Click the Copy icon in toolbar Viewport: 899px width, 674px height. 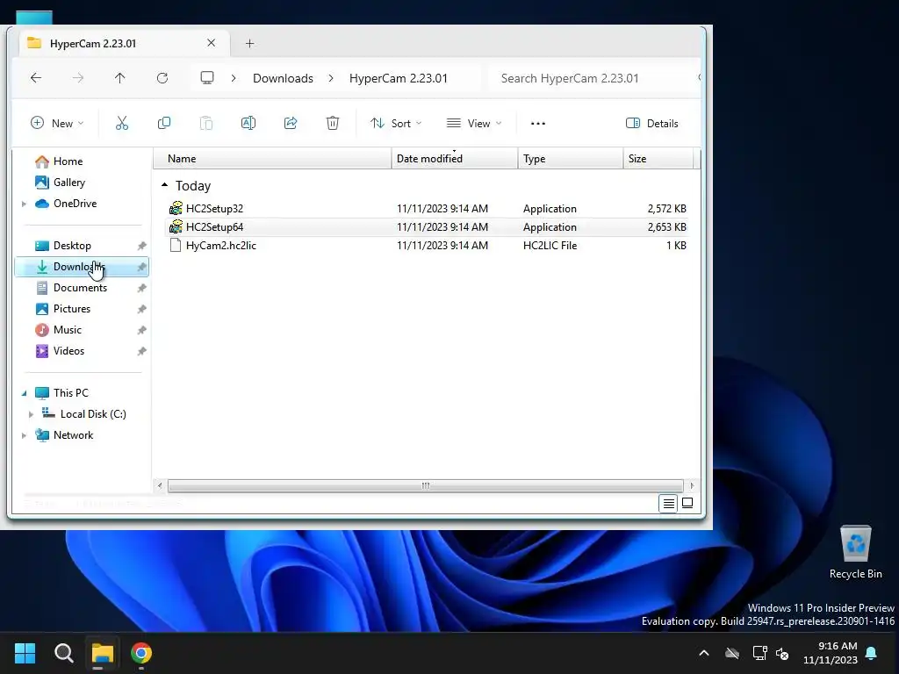164,123
